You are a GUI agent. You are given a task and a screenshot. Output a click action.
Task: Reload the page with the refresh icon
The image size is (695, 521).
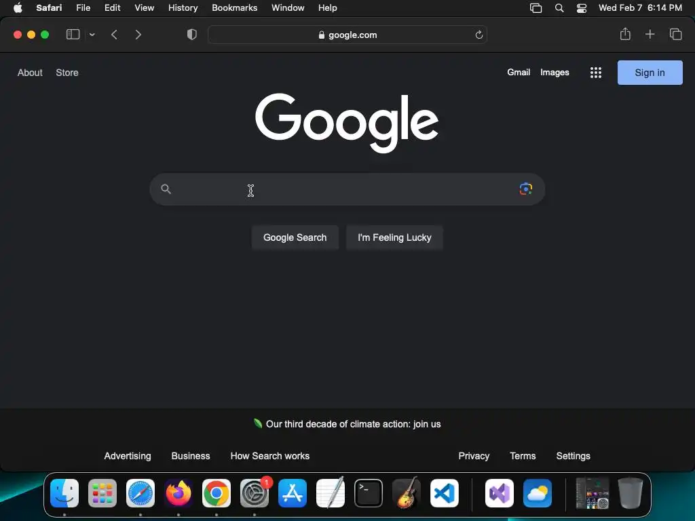point(478,35)
